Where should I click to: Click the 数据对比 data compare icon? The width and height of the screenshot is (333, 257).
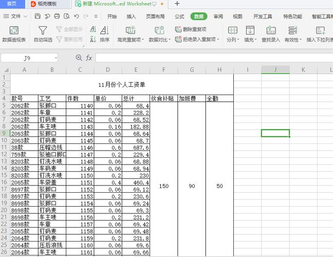point(159,30)
